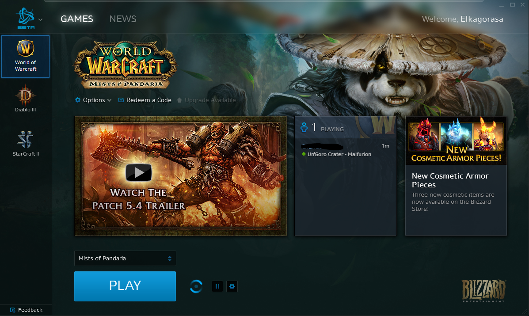Viewport: 529px width, 316px height.
Task: Switch to the NEWS tab
Action: click(x=122, y=19)
